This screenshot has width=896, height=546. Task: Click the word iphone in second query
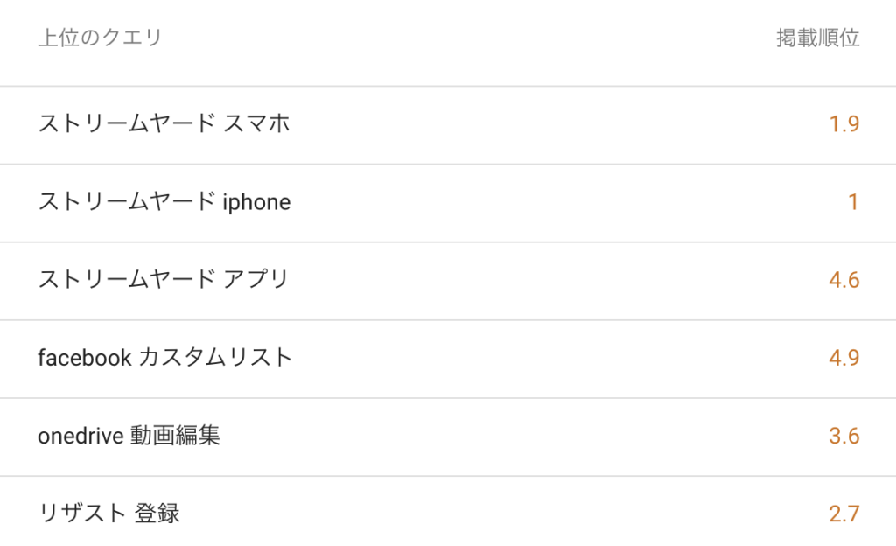256,202
